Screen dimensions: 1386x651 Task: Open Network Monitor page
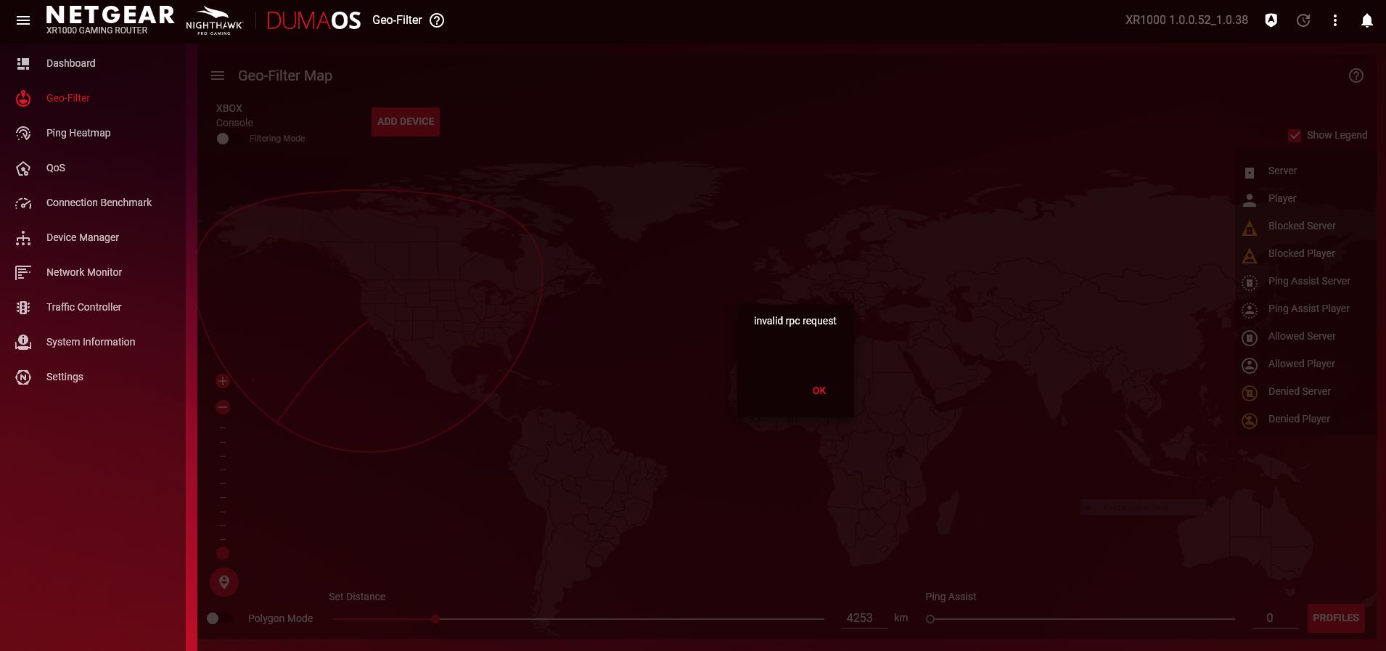pos(84,272)
